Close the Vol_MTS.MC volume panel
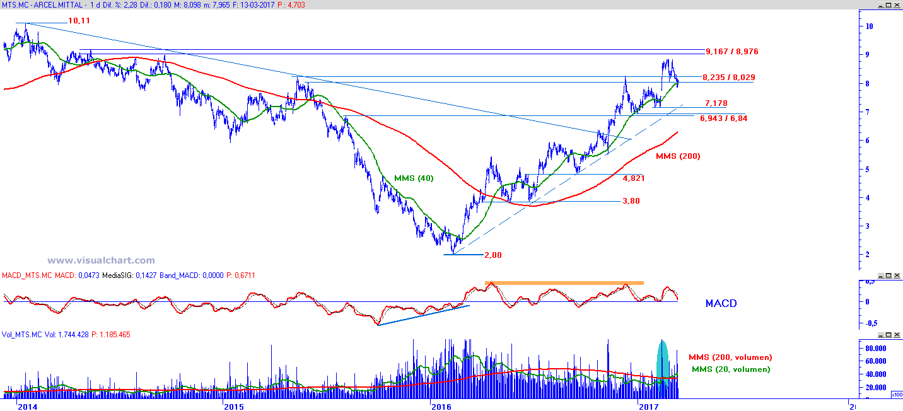This screenshot has width=903, height=411. tap(897, 335)
